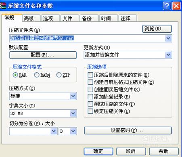Expand the 压缩方式 dropdown arrow
The height and width of the screenshot is (157, 182).
click(73, 96)
